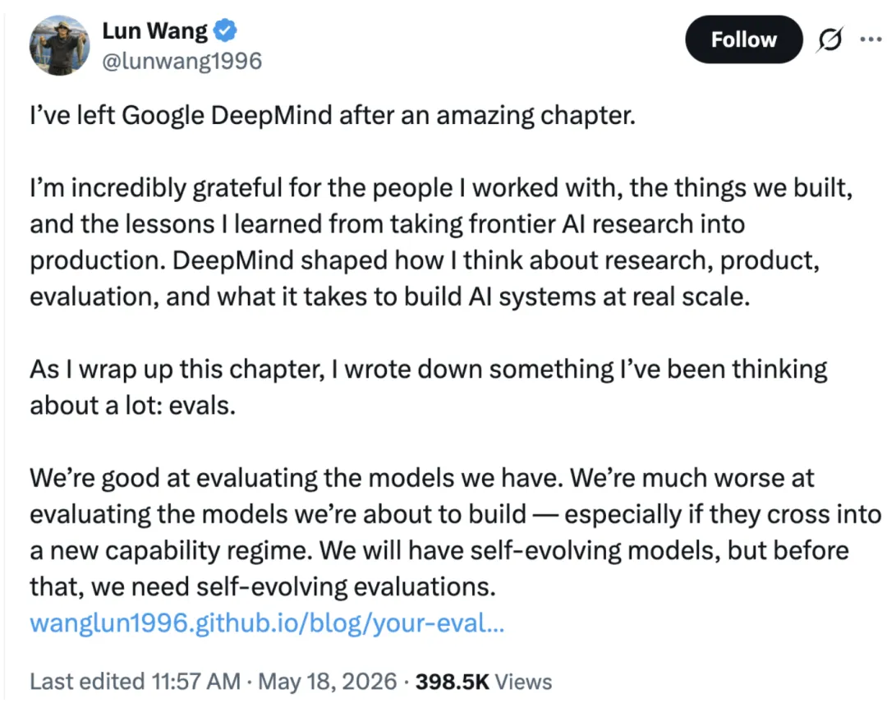Image resolution: width=887 pixels, height=703 pixels.
Task: Click the line 'We're good at evaluating'
Action: pos(422,479)
